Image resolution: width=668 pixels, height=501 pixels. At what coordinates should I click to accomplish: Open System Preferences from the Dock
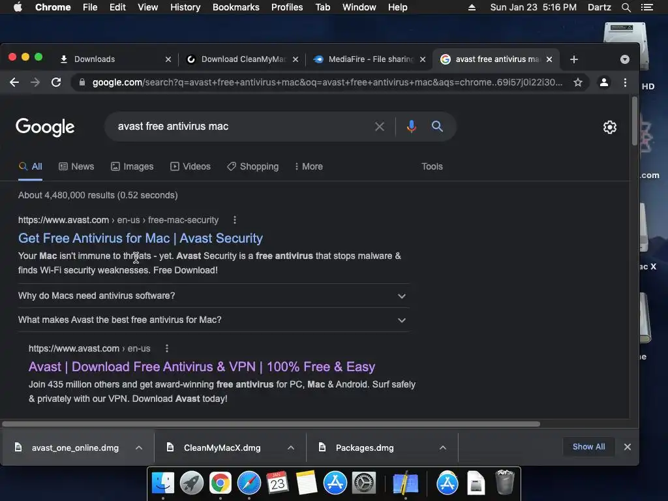[x=364, y=483]
